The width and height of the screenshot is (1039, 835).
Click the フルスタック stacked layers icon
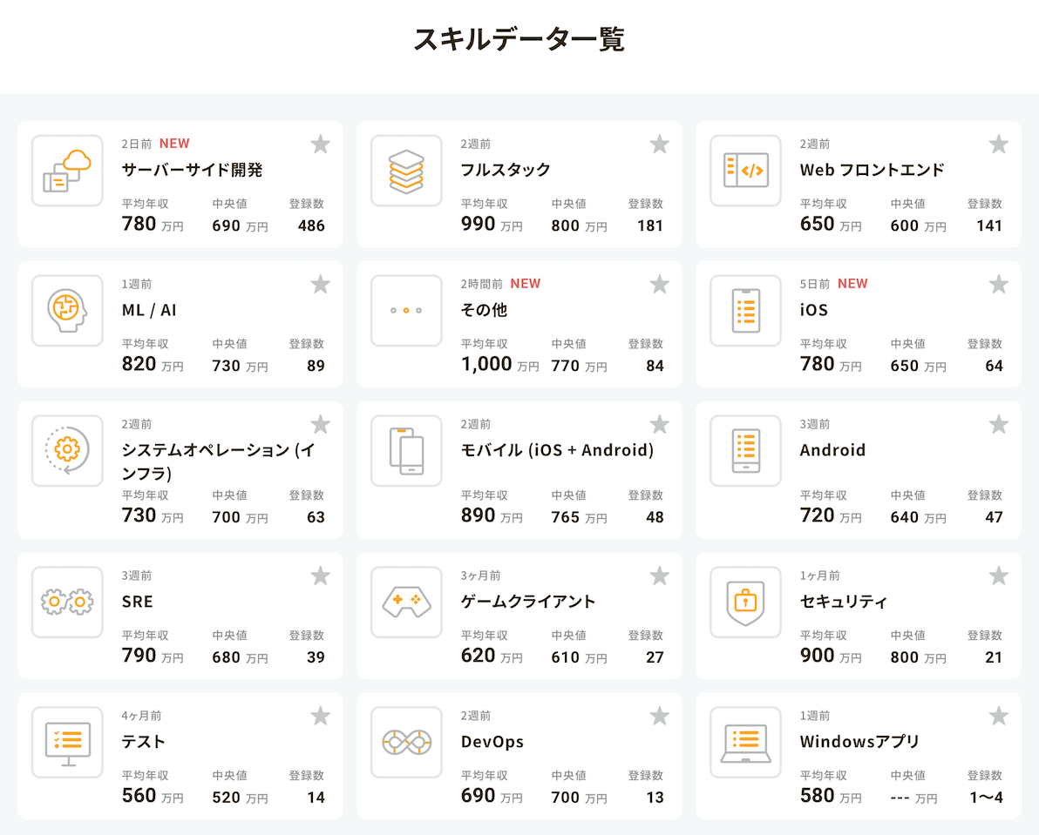pos(406,171)
